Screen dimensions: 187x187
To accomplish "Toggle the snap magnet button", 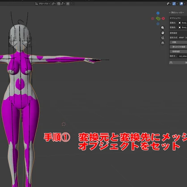I will point(59,4).
